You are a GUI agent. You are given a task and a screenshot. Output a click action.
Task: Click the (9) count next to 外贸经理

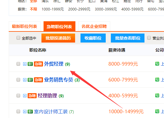[x=68, y=64]
